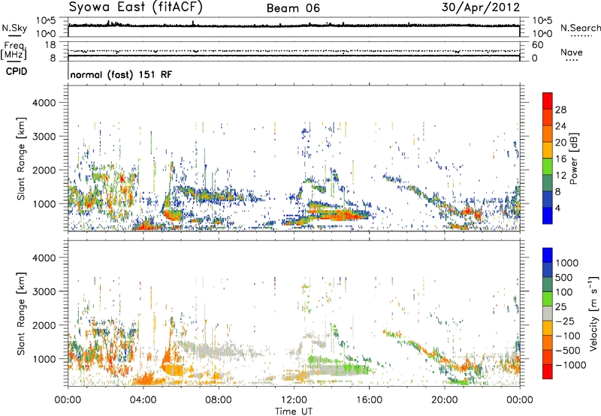Select the '500' tick on Velocity scale
The height and width of the screenshot is (416, 601).
(564, 277)
